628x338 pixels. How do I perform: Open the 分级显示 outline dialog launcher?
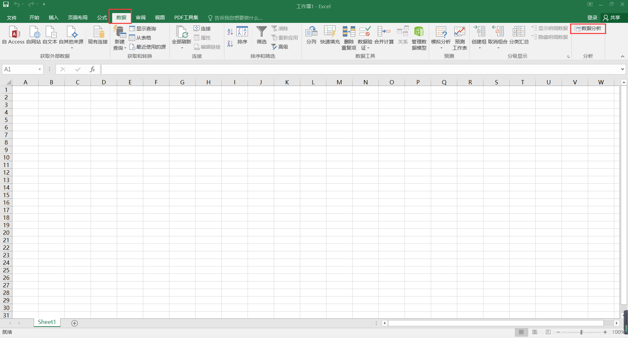(x=568, y=57)
